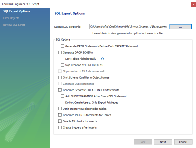Enable Don't create view placeholder tables
Screen dimensions: 196x148
click(x=60, y=108)
